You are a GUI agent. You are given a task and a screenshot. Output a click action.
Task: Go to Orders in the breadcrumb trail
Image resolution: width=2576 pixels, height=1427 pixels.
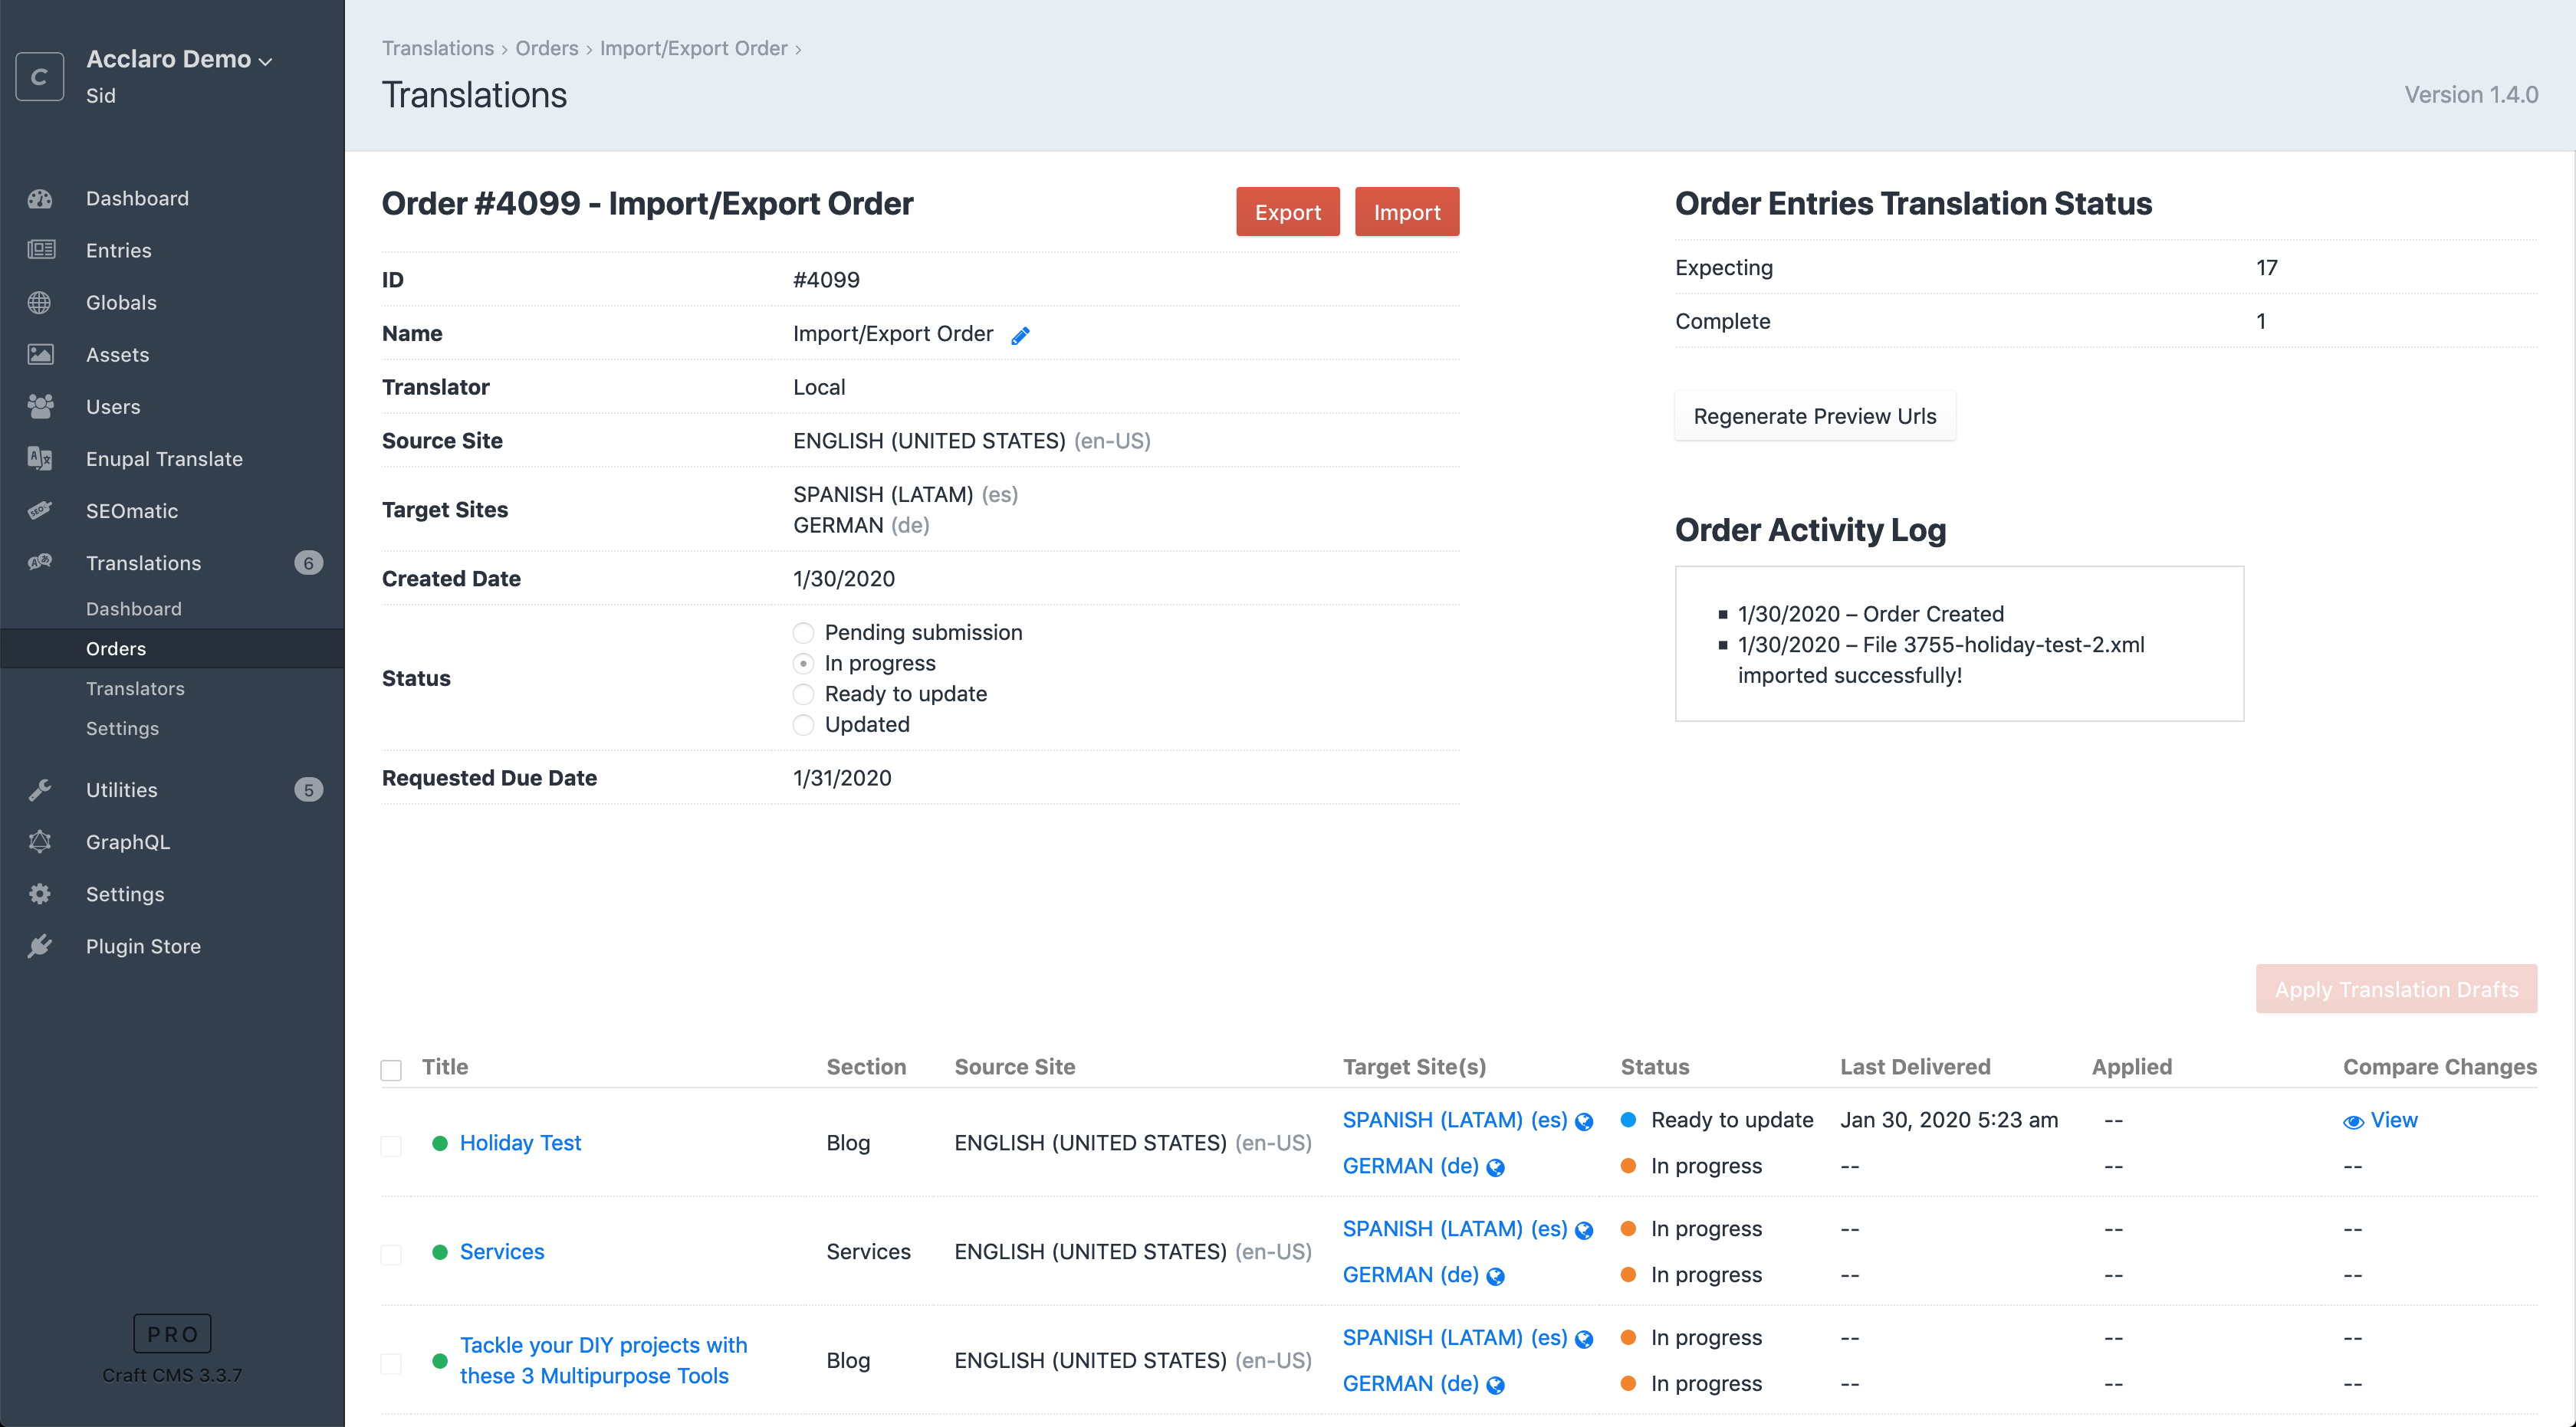coord(546,48)
